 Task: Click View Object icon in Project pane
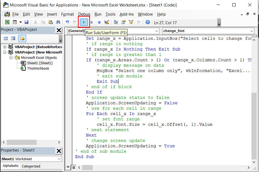[13, 39]
